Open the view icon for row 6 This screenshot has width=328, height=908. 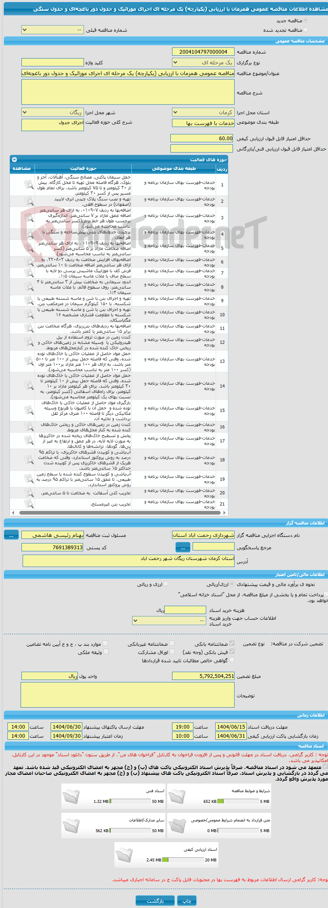pyautogui.click(x=29, y=262)
